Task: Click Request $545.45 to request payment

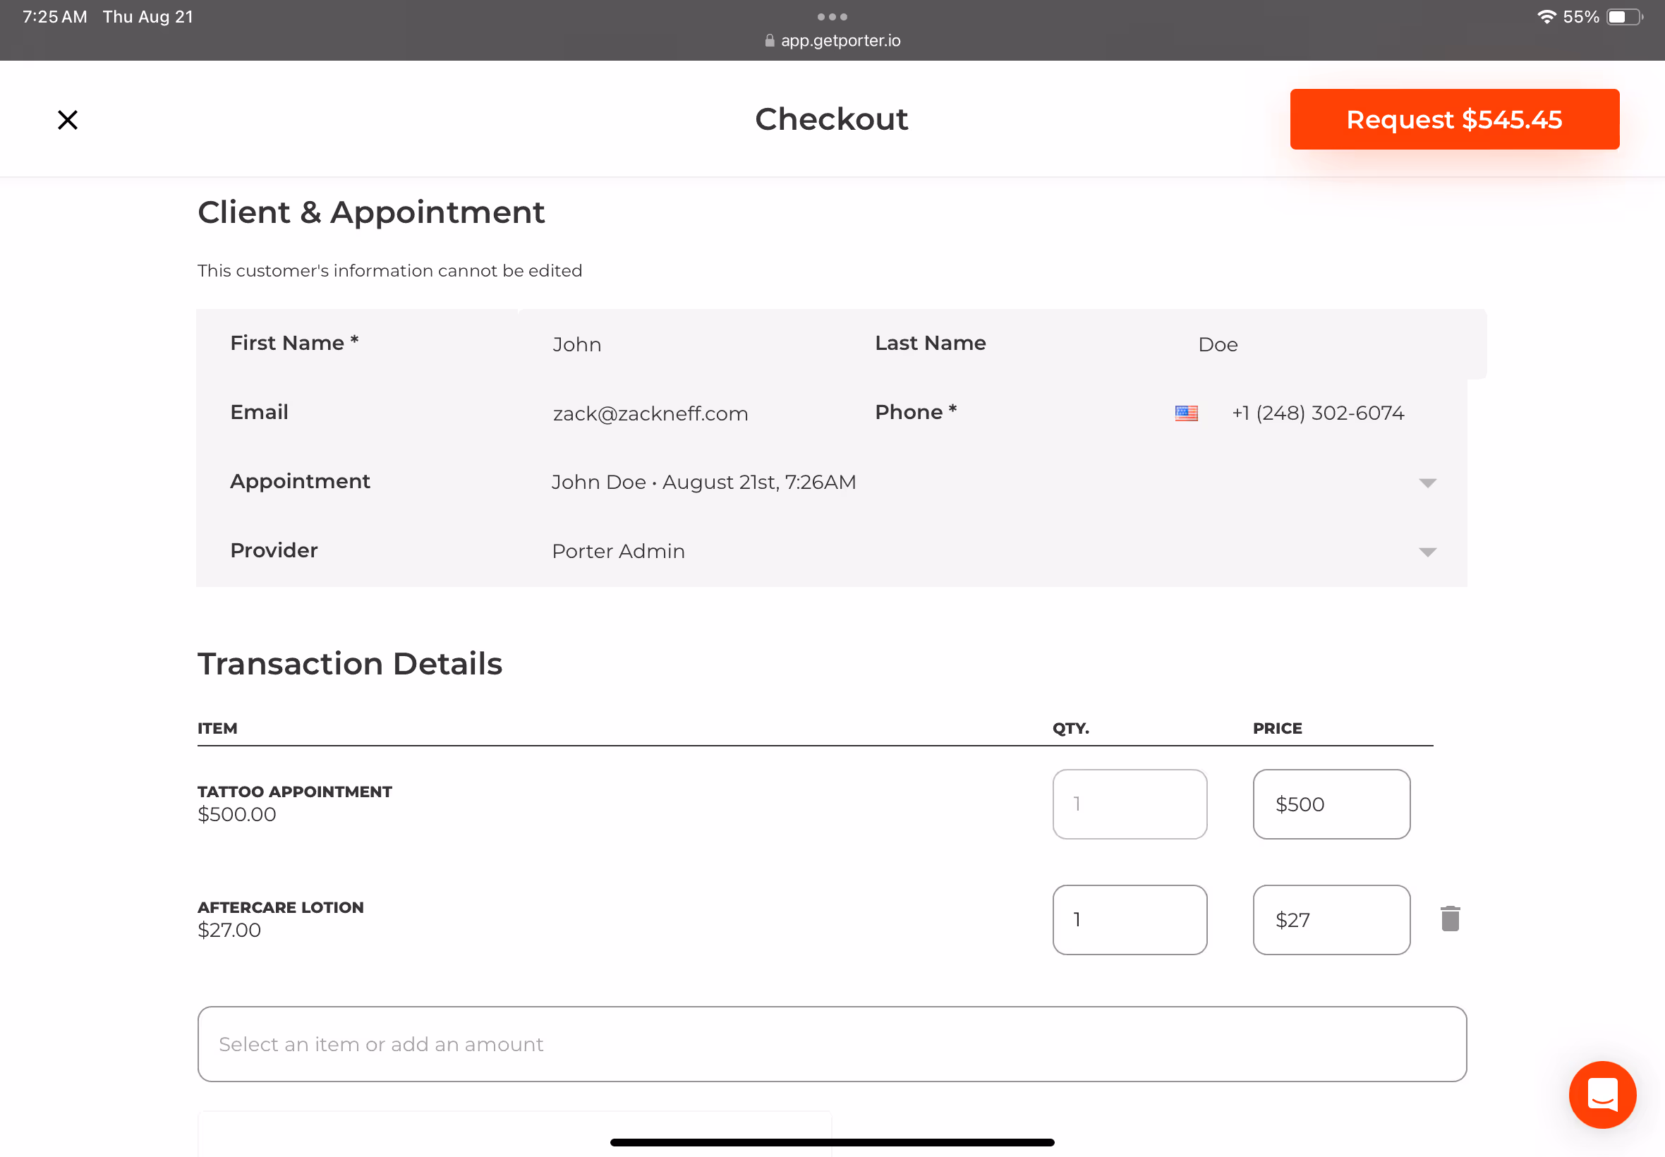Action: pyautogui.click(x=1453, y=119)
